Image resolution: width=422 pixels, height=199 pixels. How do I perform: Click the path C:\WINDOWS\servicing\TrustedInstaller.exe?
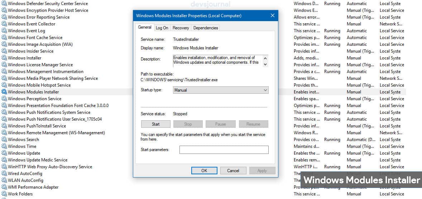179,80
